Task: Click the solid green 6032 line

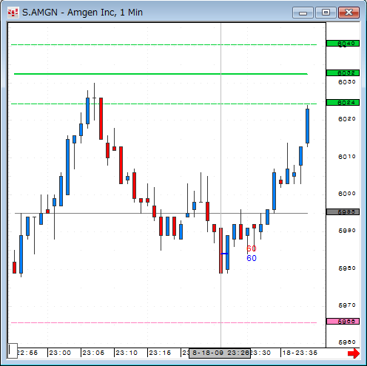Action: click(161, 74)
